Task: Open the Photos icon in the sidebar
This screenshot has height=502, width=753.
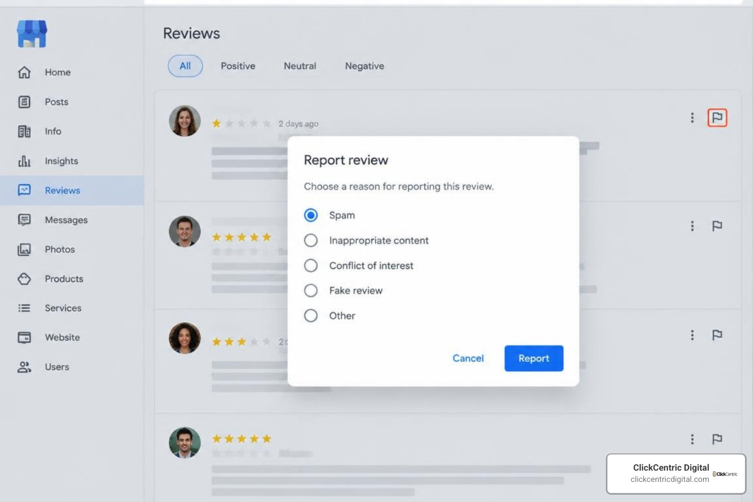Action: (x=24, y=250)
